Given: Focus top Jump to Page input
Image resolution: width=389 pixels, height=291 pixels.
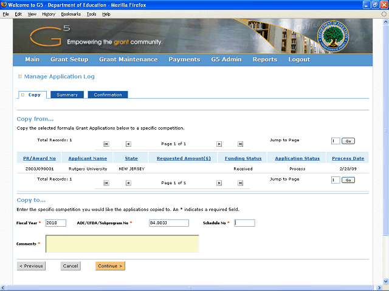Looking at the screenshot, I should point(336,141).
